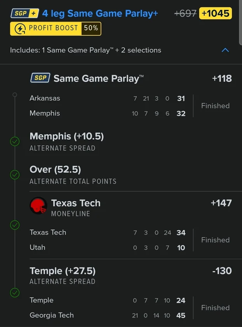
Task: Open the Texas Tech moneyline leg
Action: click(76, 203)
